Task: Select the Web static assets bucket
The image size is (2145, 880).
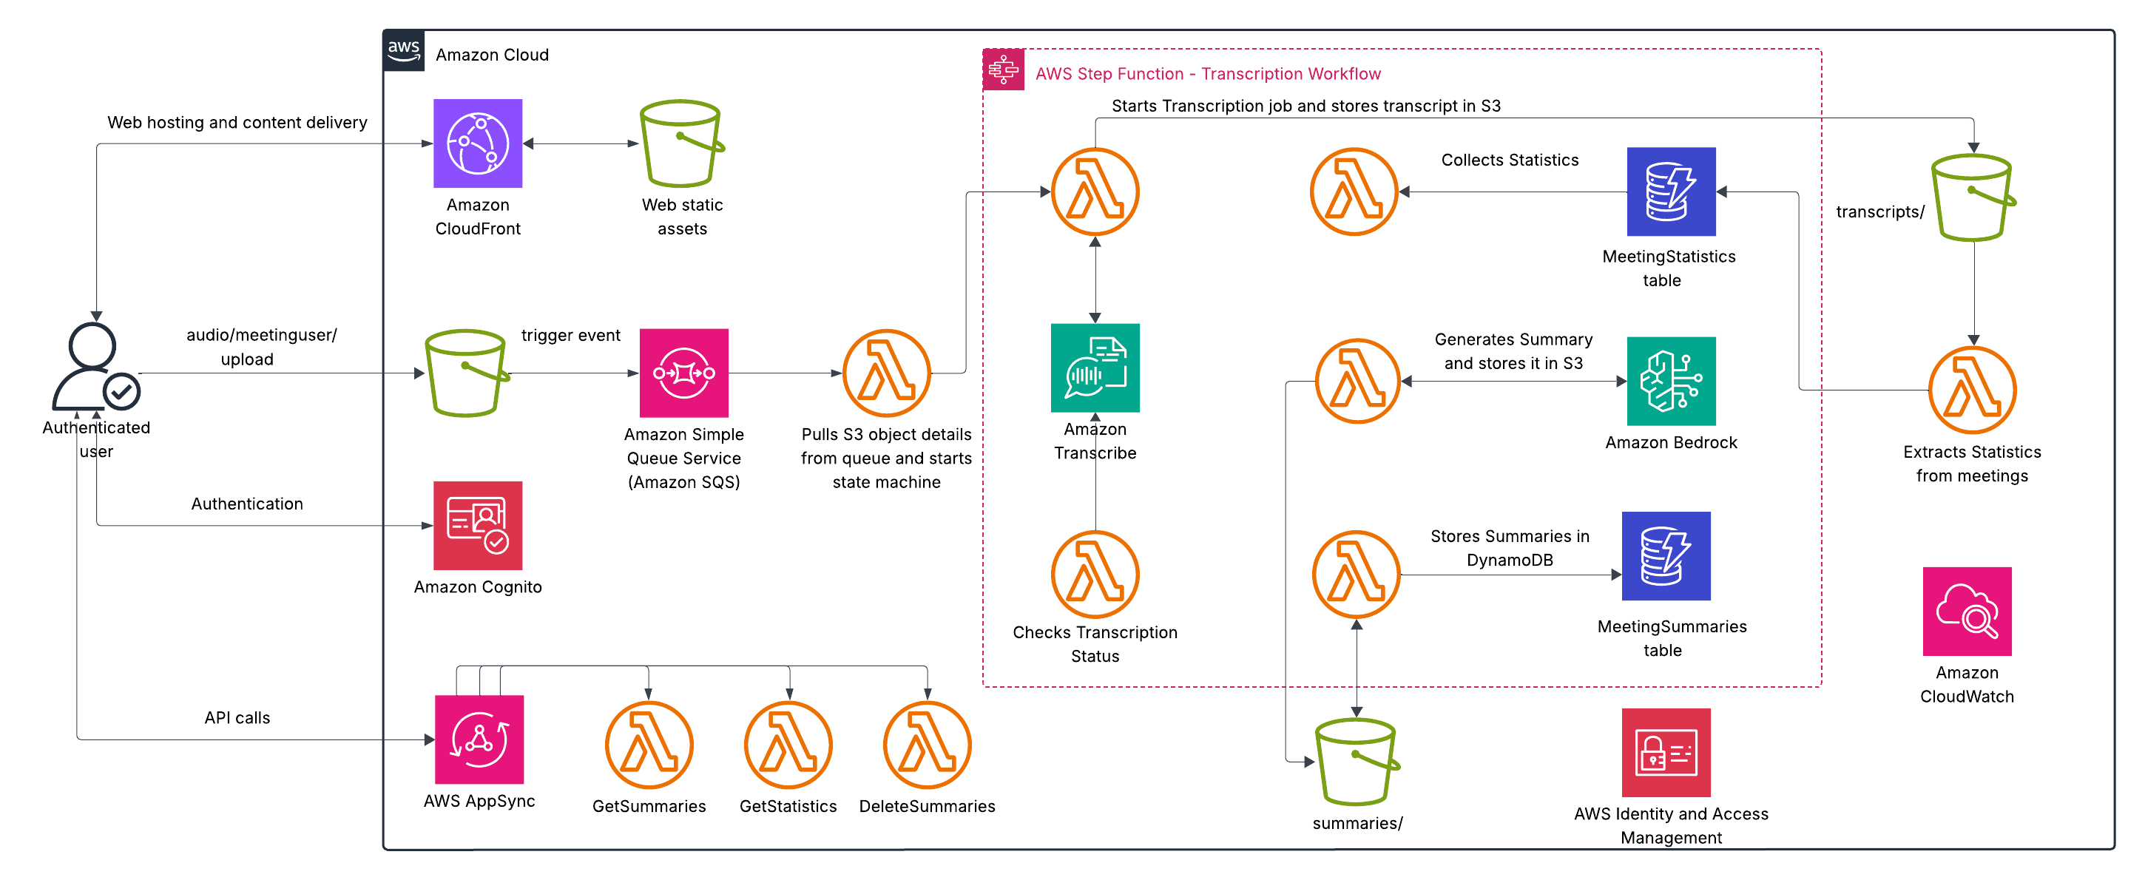Action: tap(681, 143)
